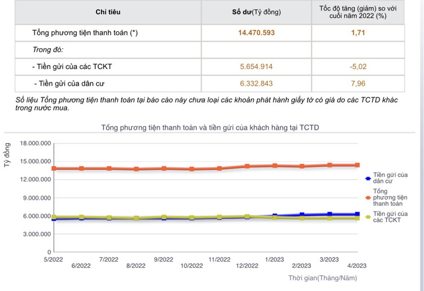Select the orange data point at 12/2022

247,166
